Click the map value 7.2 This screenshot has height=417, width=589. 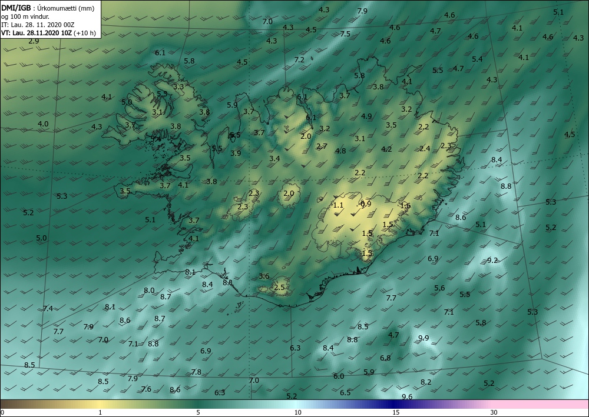pyautogui.click(x=299, y=59)
